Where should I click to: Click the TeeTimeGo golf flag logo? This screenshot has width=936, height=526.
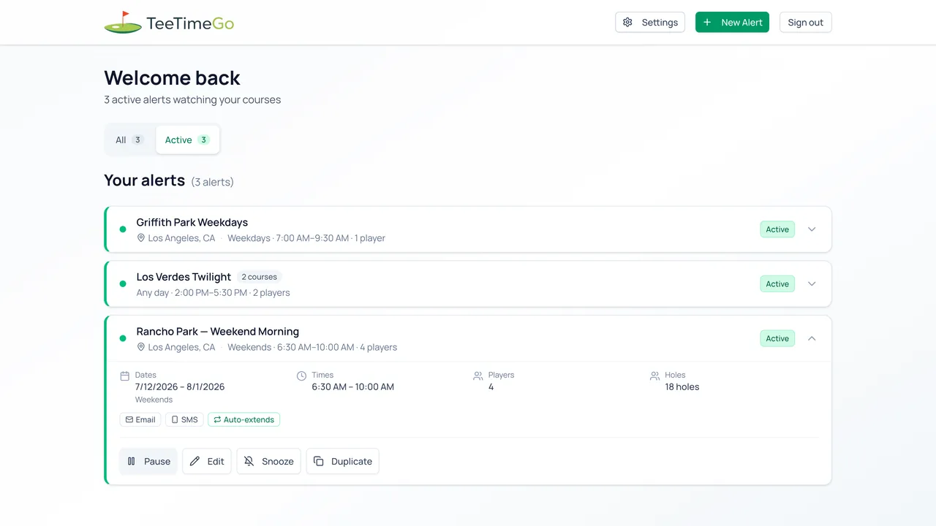[123, 23]
